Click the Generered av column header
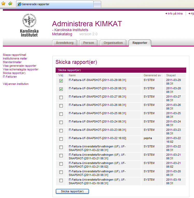 click(x=152, y=76)
